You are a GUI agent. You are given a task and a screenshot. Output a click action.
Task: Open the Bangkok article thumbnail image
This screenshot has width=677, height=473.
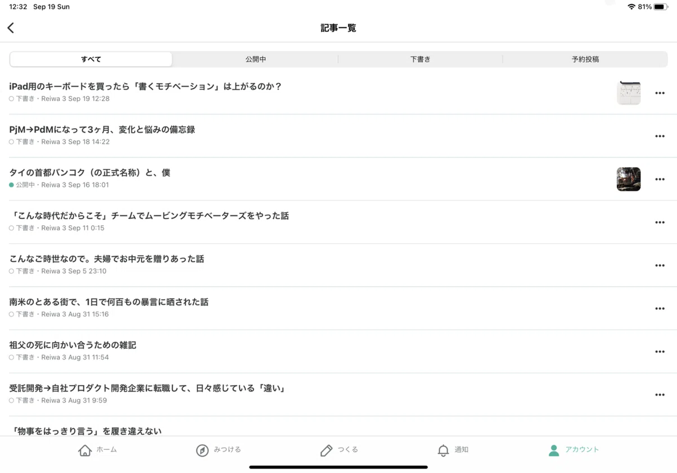[x=628, y=179]
